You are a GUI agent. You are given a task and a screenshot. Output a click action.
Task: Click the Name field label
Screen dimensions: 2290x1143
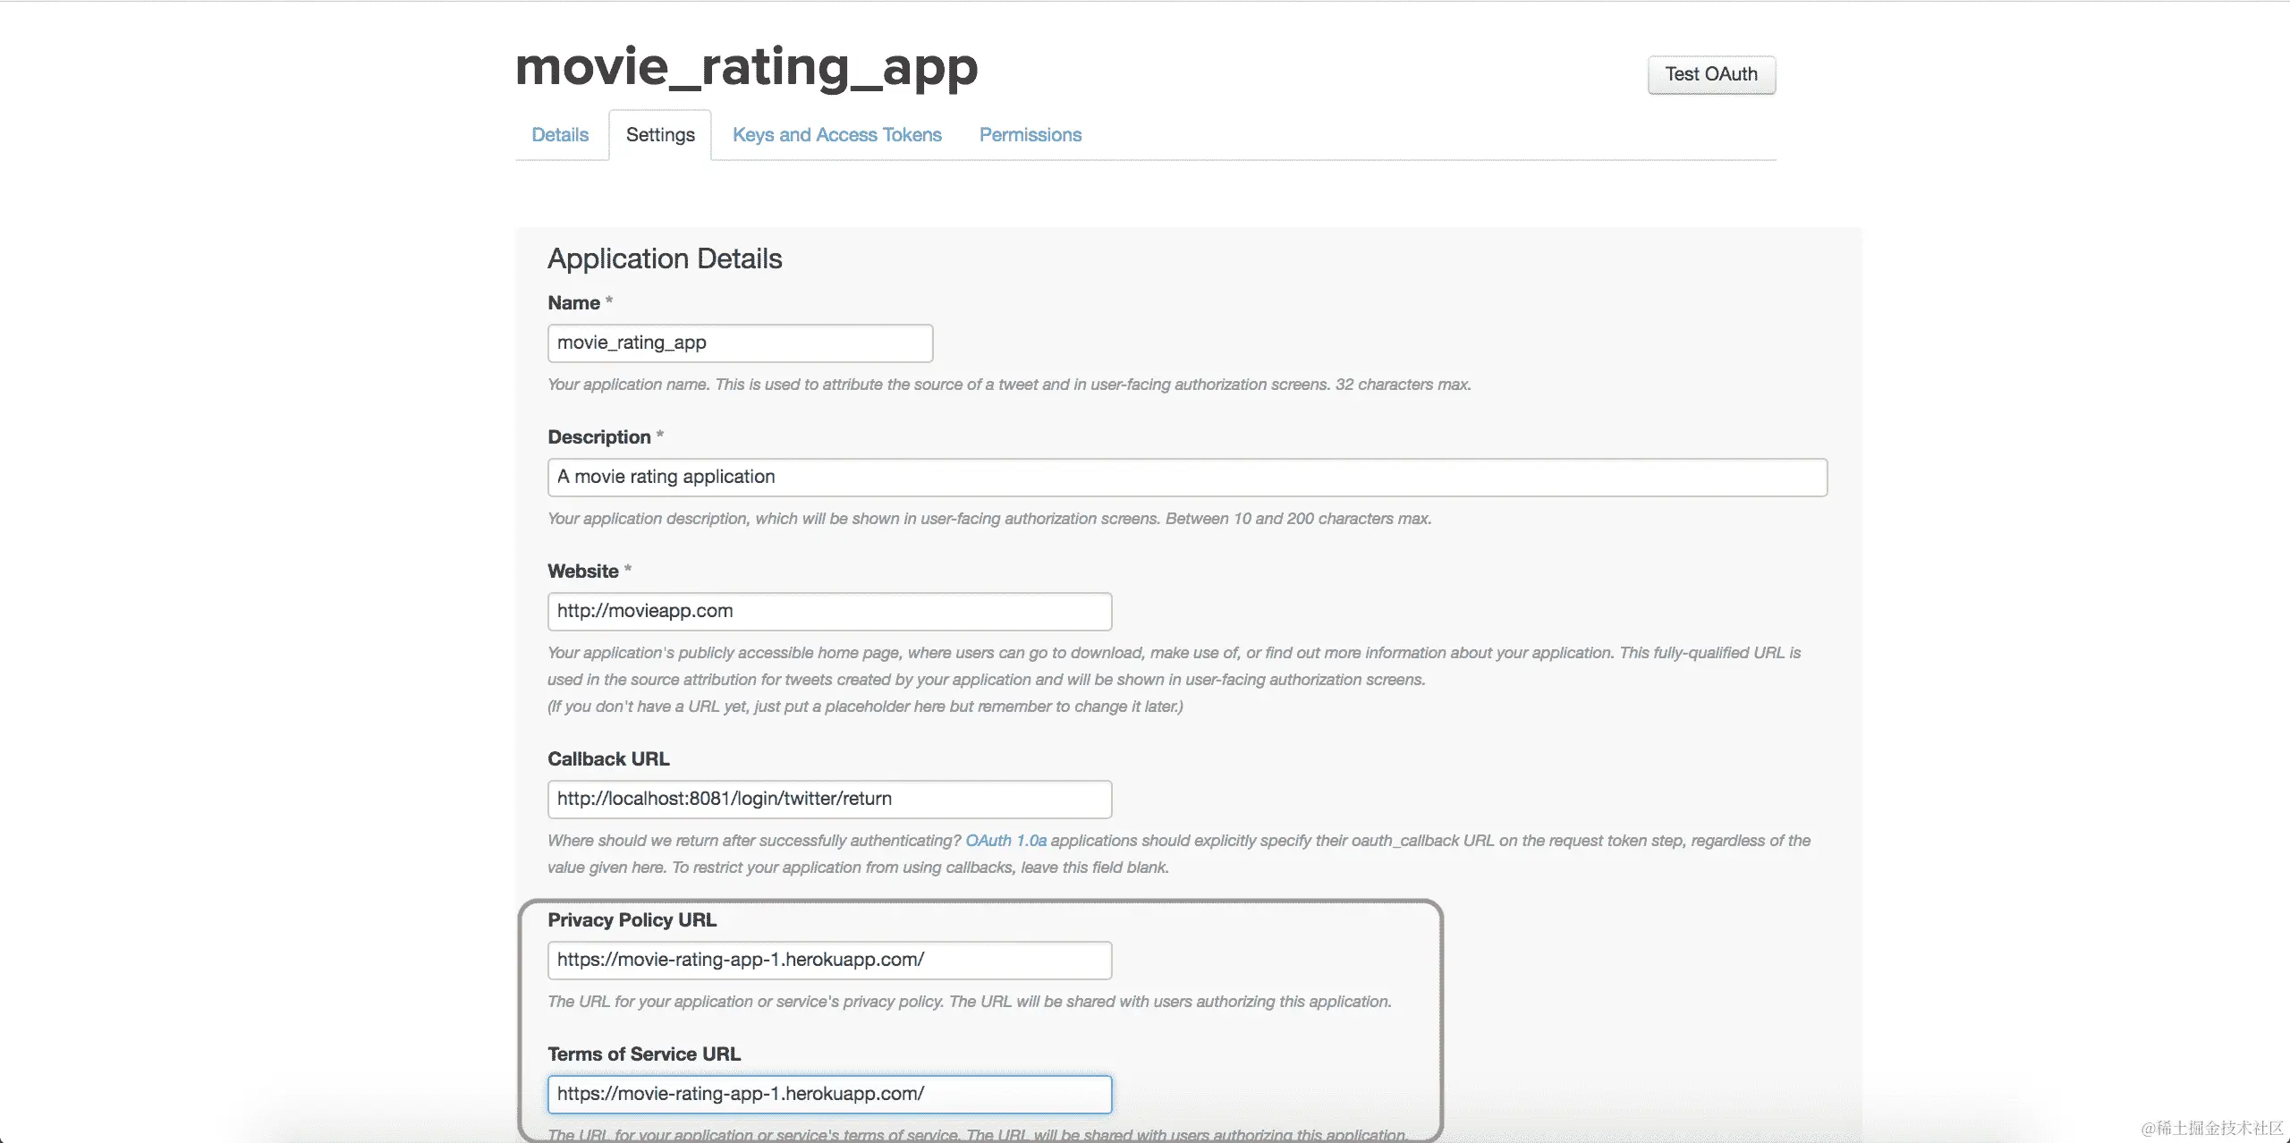coord(573,303)
